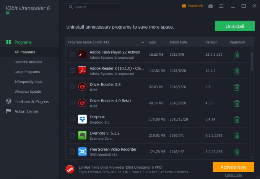The image size is (260, 179).
Task: Tick checkbox for Evernote v. 6.1.2
Action: (x=72, y=135)
